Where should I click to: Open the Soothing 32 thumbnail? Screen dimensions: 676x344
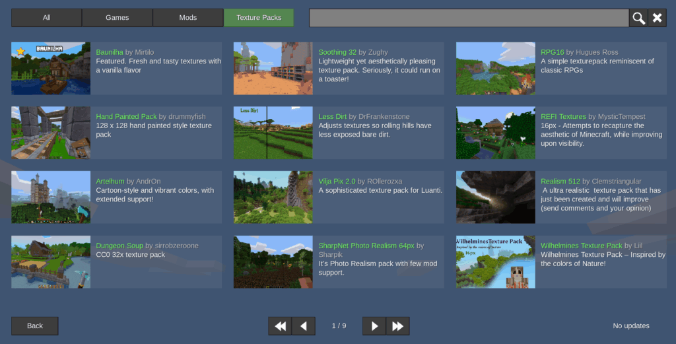pos(273,69)
